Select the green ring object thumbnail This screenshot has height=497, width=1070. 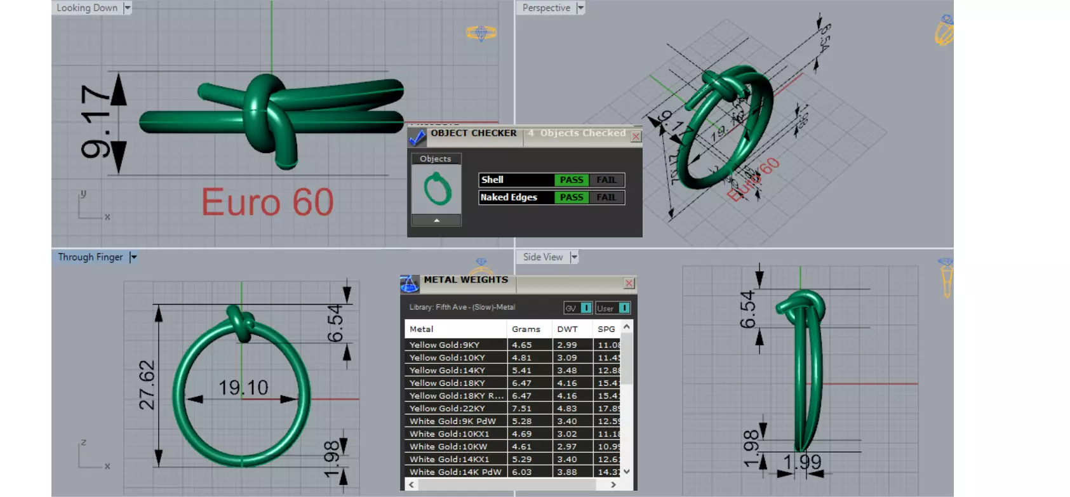pyautogui.click(x=436, y=190)
